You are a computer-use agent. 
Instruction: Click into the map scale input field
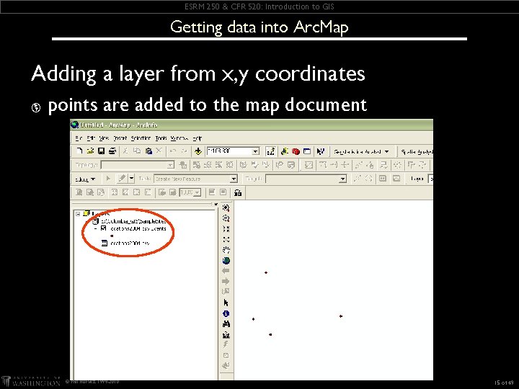(x=229, y=151)
